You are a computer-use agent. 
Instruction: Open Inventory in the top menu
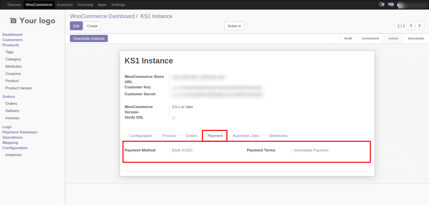[x=65, y=5]
